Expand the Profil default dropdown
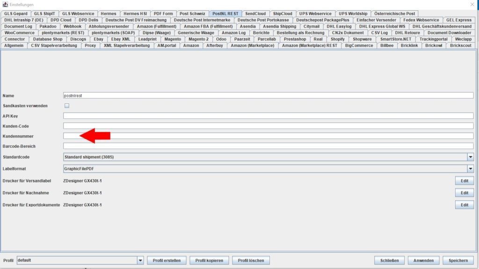 [x=140, y=261]
